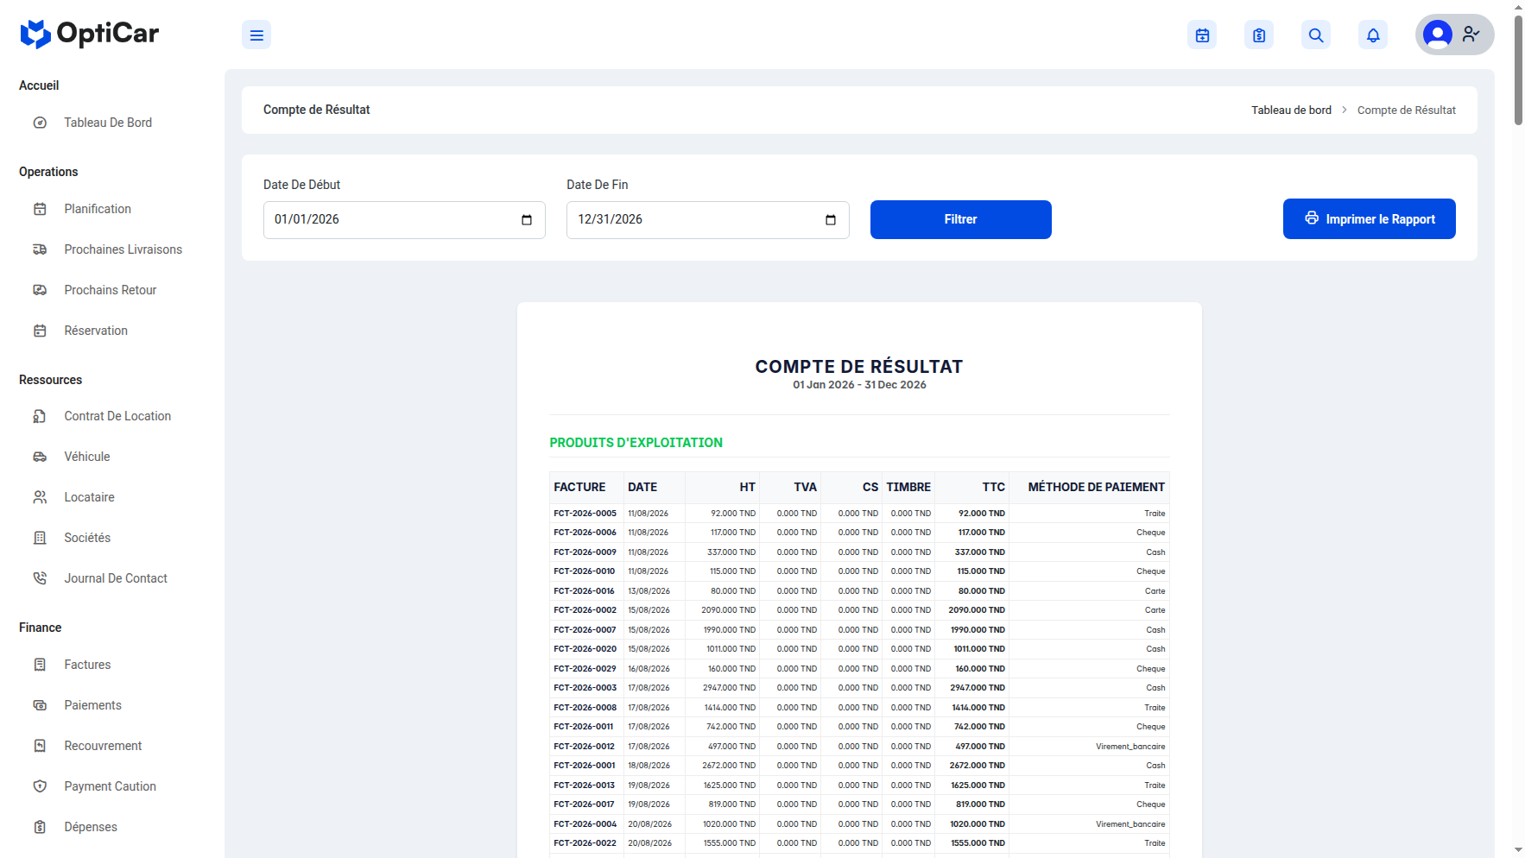Go to Factures page
Image resolution: width=1525 pixels, height=858 pixels.
coord(87,665)
